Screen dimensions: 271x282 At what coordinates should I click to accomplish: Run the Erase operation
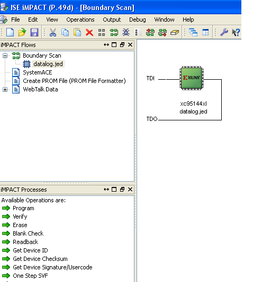pos(20,225)
